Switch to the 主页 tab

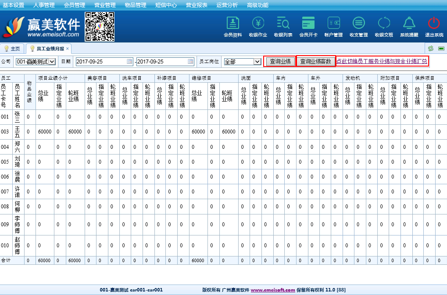click(x=12, y=49)
